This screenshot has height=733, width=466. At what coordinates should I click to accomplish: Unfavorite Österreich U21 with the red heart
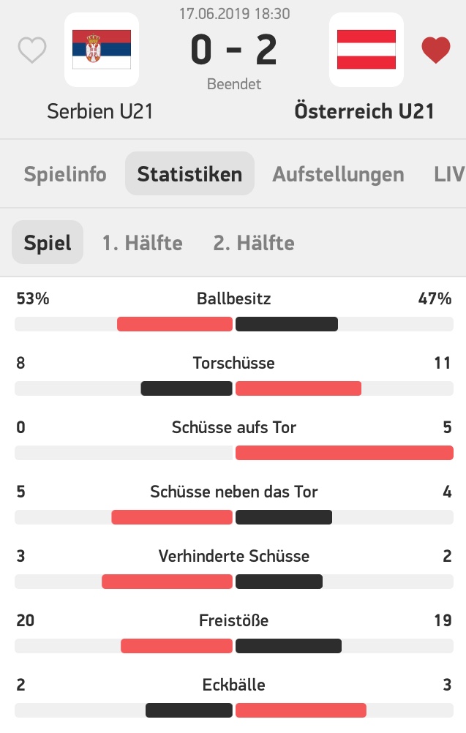[x=435, y=50]
